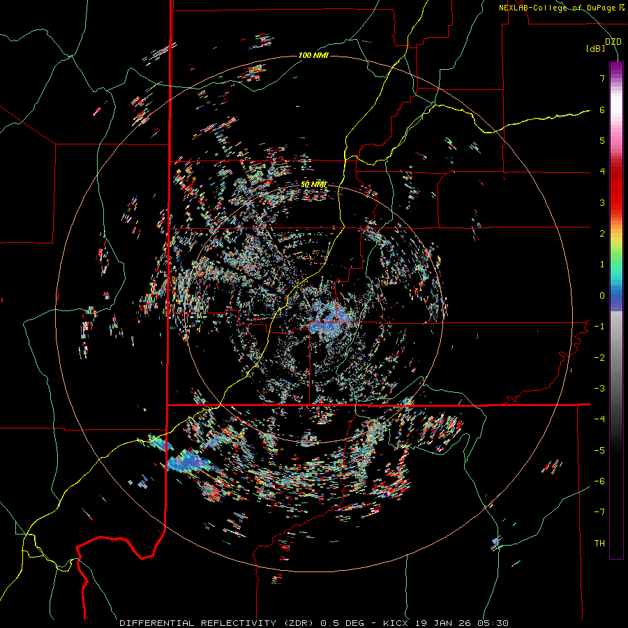
Task: Click the 0 dB value on color scale
Action: click(602, 296)
